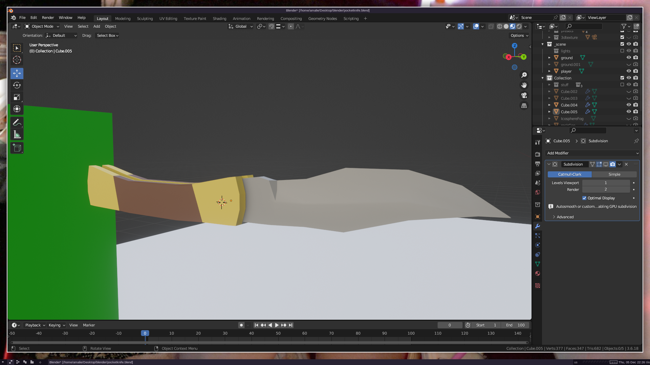Image resolution: width=650 pixels, height=365 pixels.
Task: Open the Add Modifier dropdown
Action: coord(592,153)
